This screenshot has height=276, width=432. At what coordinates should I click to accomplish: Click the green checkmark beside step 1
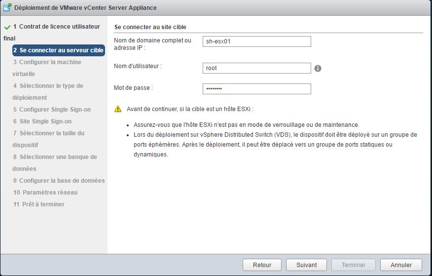pos(7,27)
